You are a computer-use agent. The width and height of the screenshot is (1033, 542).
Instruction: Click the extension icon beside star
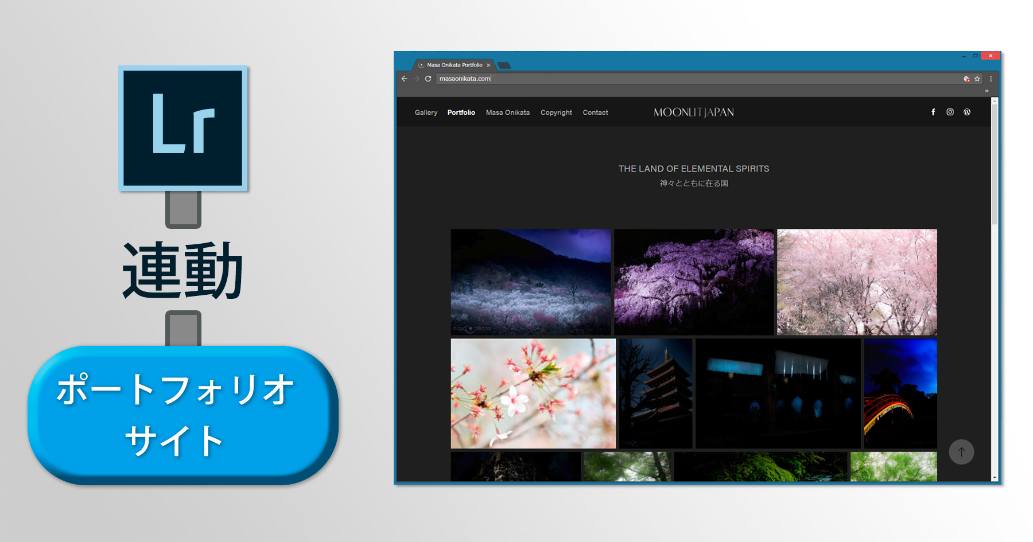pyautogui.click(x=966, y=79)
